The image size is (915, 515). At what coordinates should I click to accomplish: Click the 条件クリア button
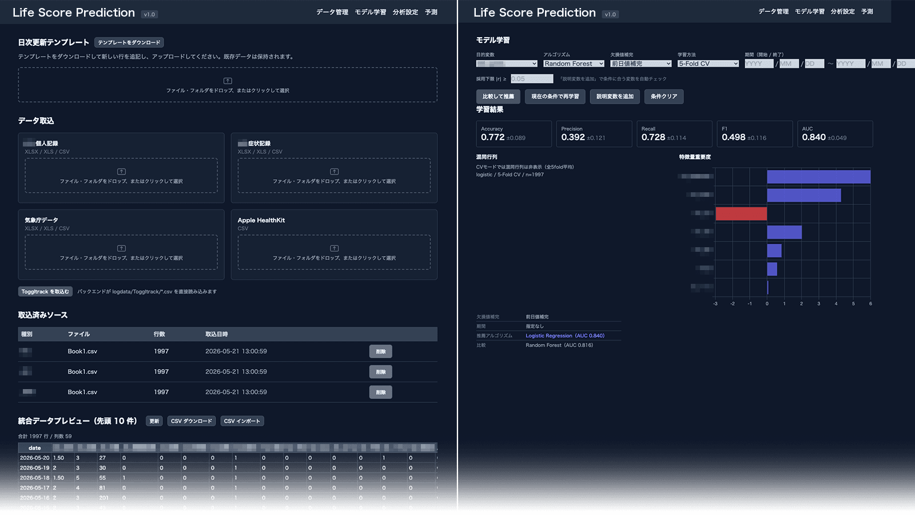point(664,97)
